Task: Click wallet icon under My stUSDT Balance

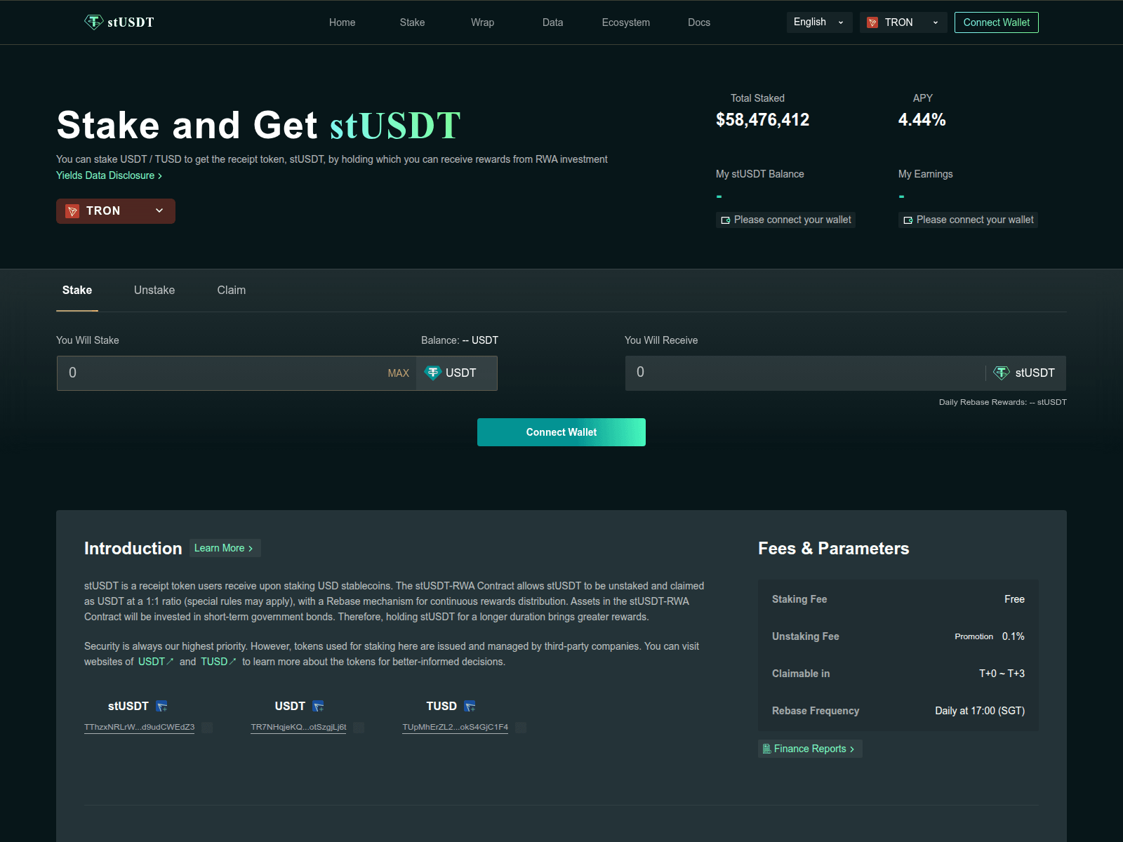Action: 726,220
